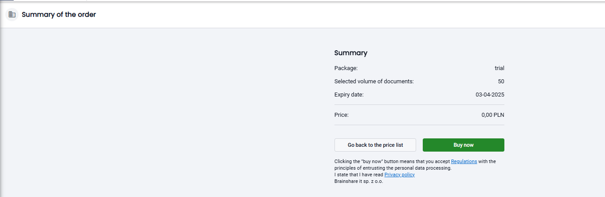Click the Expiry date label
This screenshot has height=197, width=605.
349,95
